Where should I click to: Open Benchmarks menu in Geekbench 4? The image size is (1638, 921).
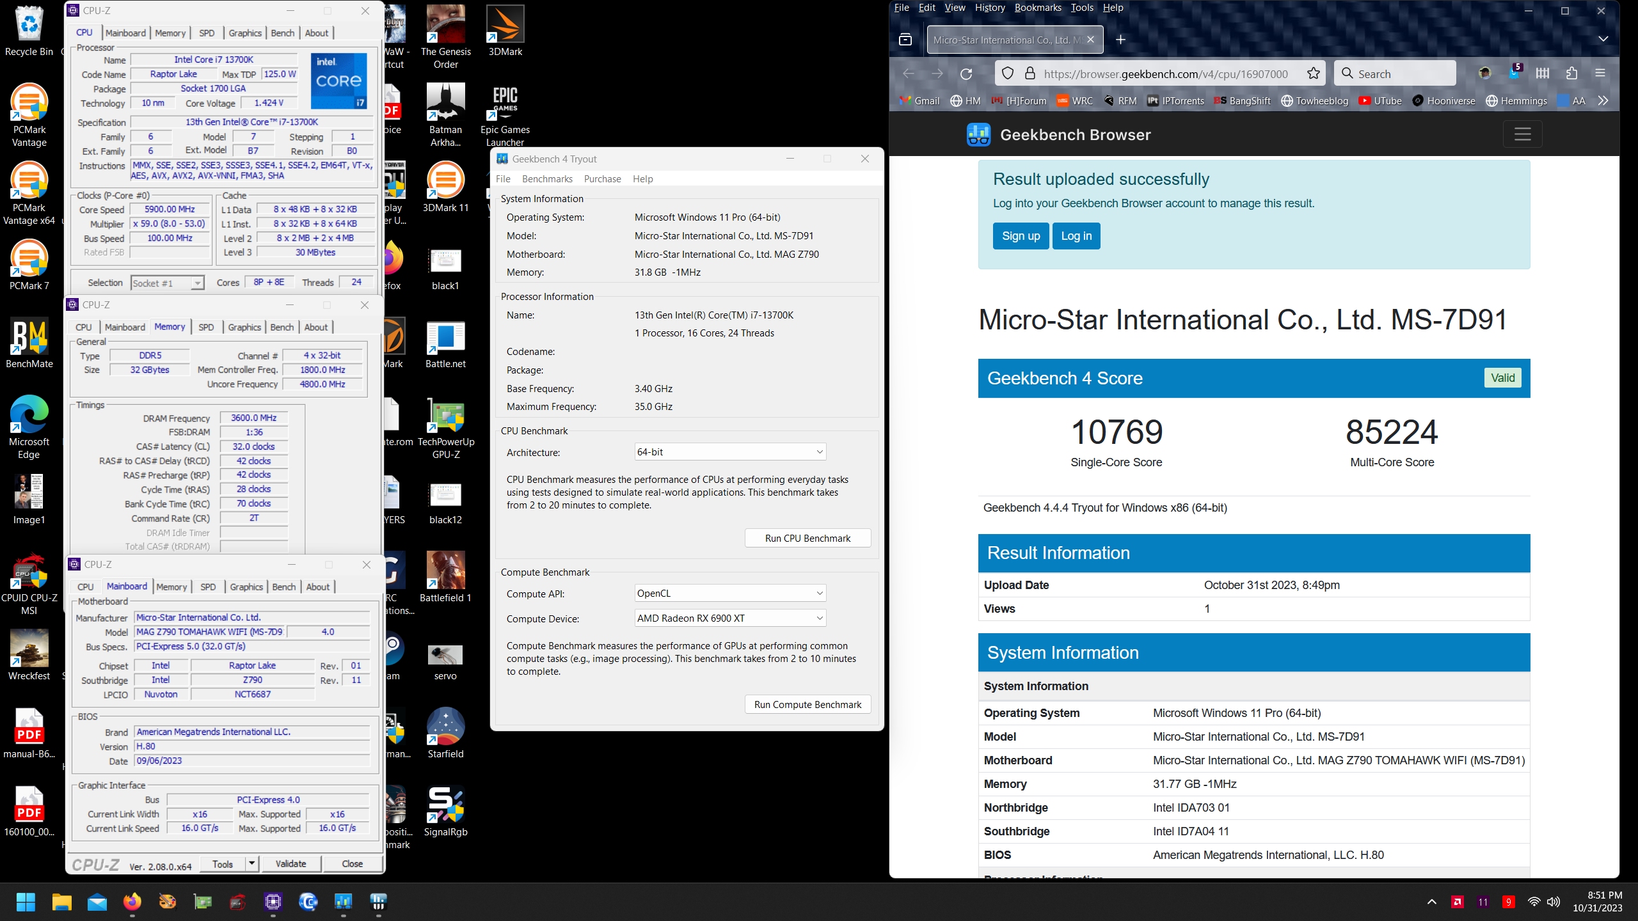click(x=547, y=179)
